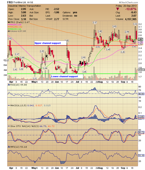Click the red down-triangle price change indicator

(118, 9)
